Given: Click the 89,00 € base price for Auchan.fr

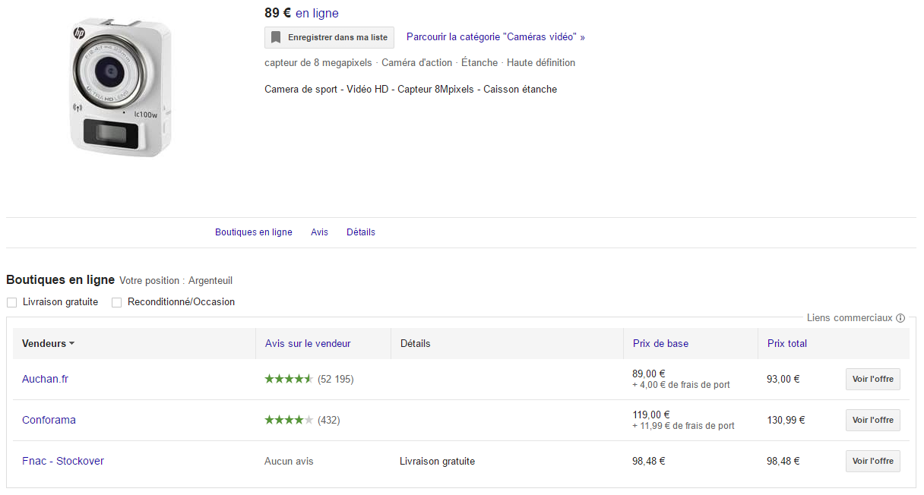Looking at the screenshot, I should (x=649, y=374).
